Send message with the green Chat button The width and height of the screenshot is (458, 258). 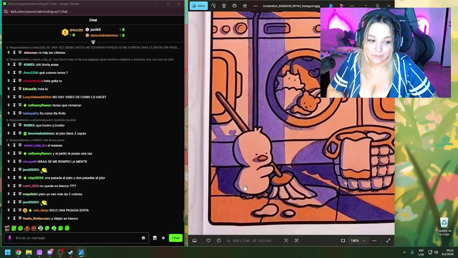pos(176,238)
